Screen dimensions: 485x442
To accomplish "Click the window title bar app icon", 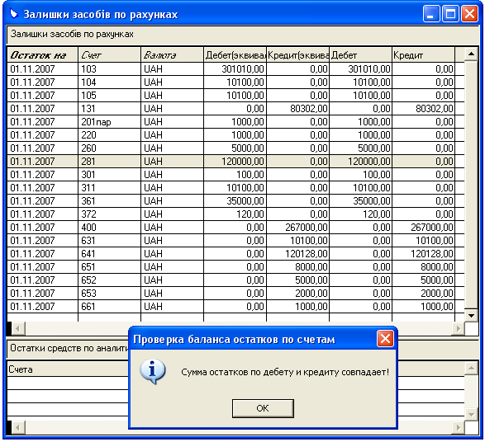I will [x=14, y=13].
